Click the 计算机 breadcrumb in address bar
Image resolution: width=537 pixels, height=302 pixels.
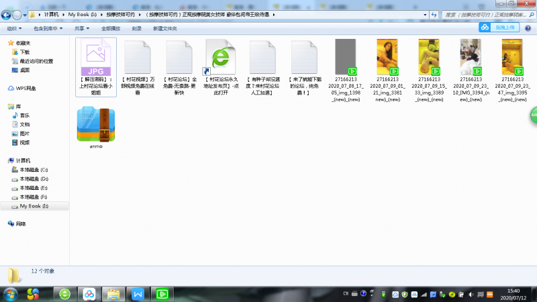pos(52,14)
